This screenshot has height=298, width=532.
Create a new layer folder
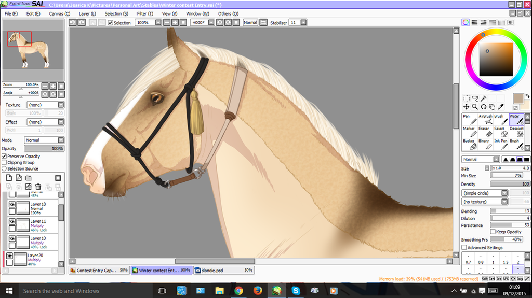tap(29, 178)
